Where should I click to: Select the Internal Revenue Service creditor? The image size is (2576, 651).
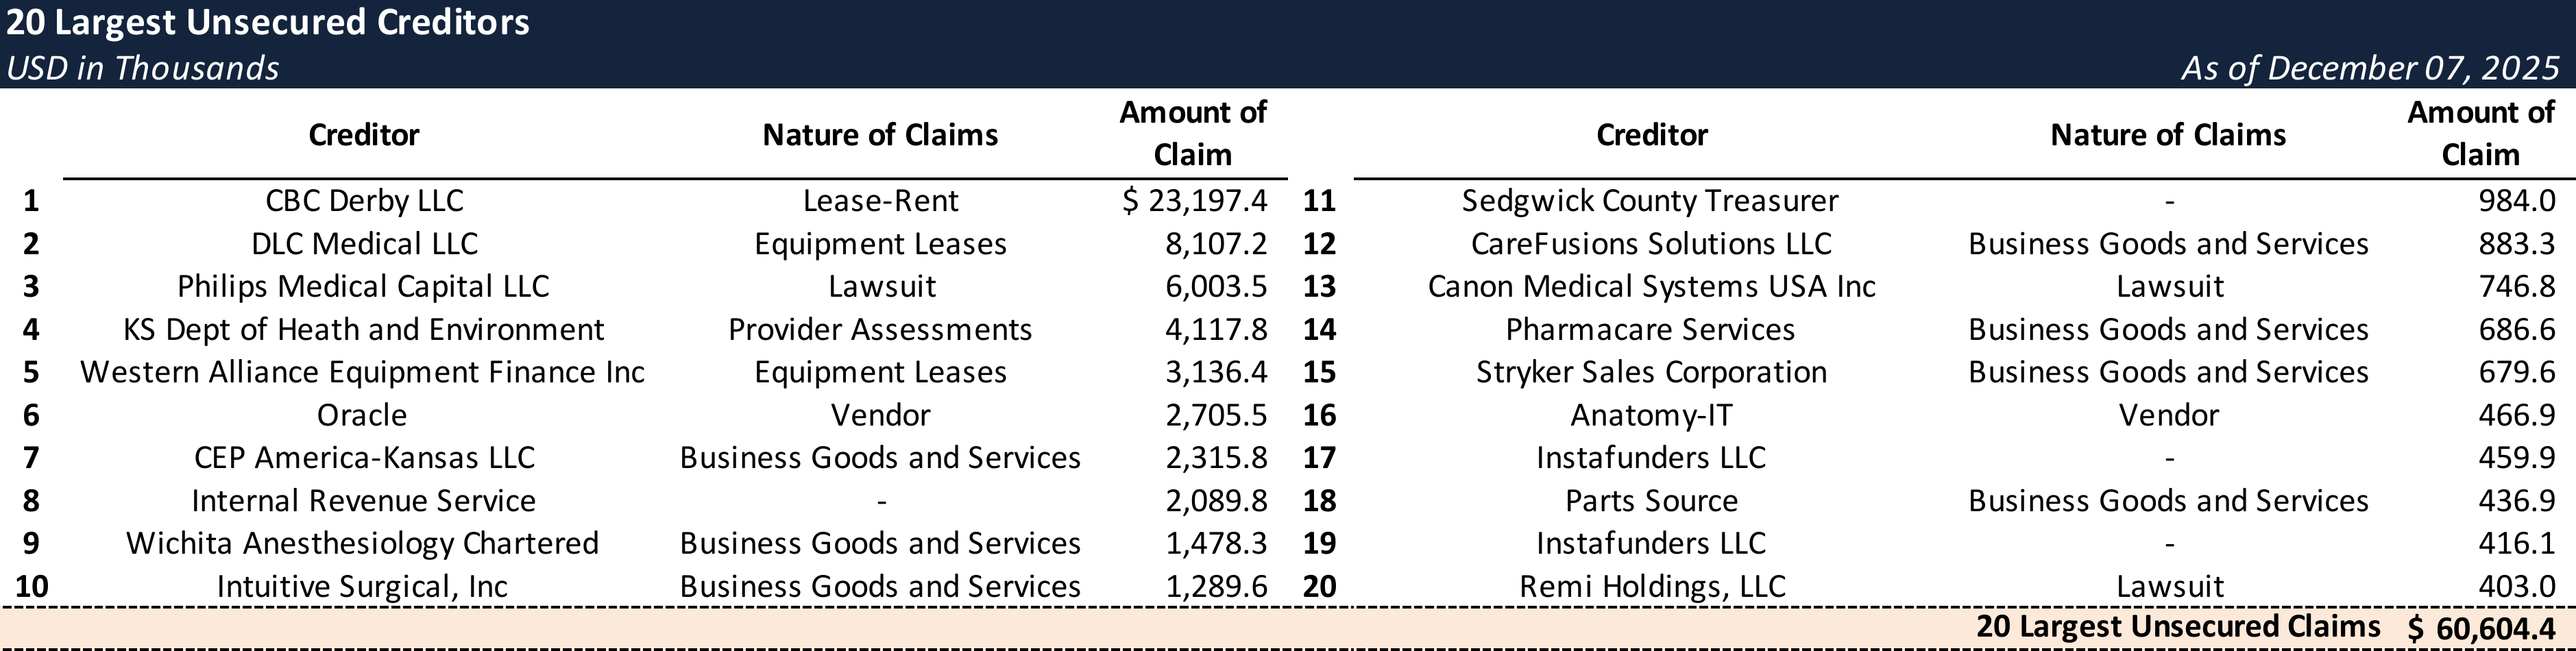click(363, 501)
